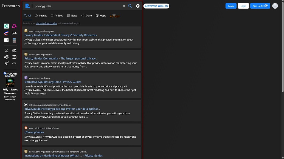Click the plus circle icon in search bar

click(x=138, y=6)
